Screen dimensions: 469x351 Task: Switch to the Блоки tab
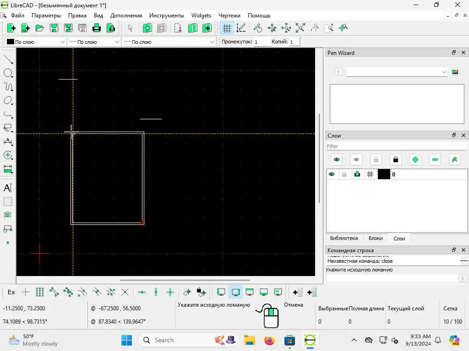coord(376,238)
